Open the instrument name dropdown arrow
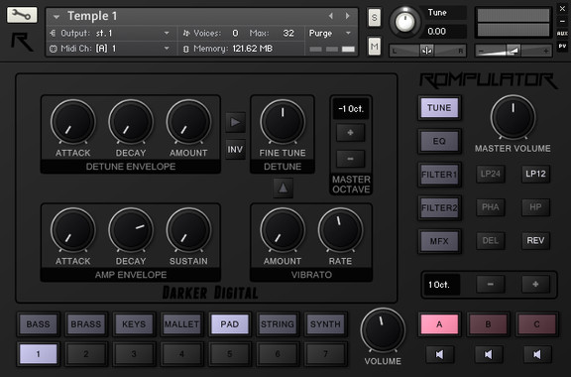The height and width of the screenshot is (377, 571). (57, 17)
